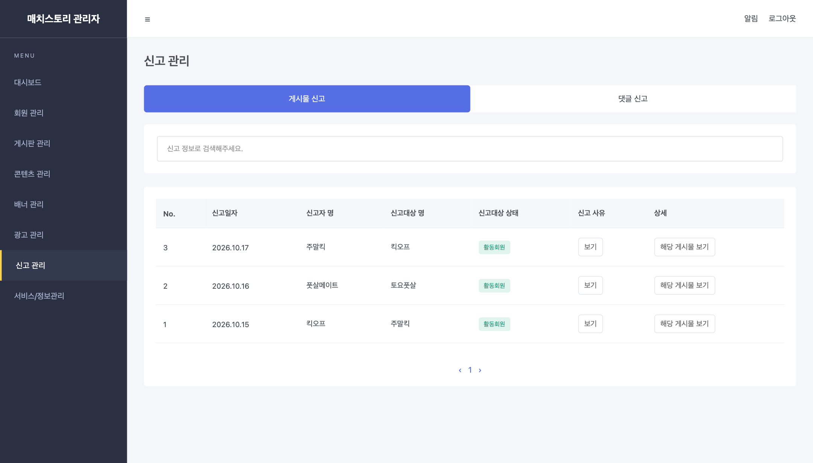Select 신고 관리 in the sidebar
Image resolution: width=813 pixels, height=463 pixels.
[x=64, y=265]
